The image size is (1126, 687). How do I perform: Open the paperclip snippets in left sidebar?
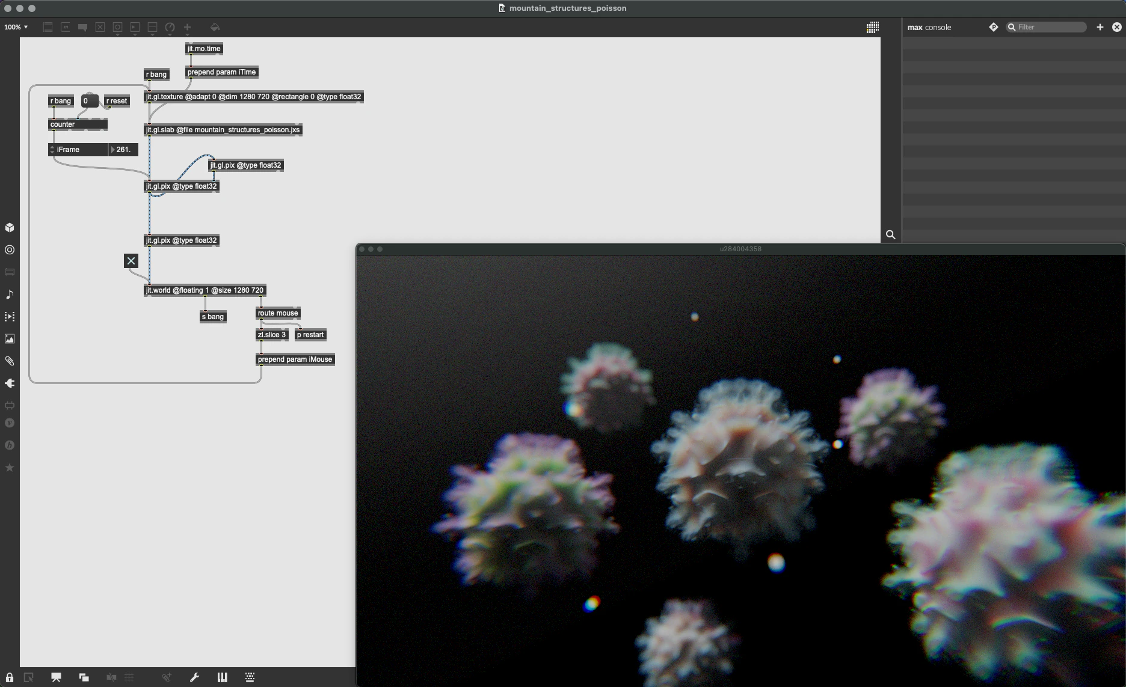pos(10,361)
